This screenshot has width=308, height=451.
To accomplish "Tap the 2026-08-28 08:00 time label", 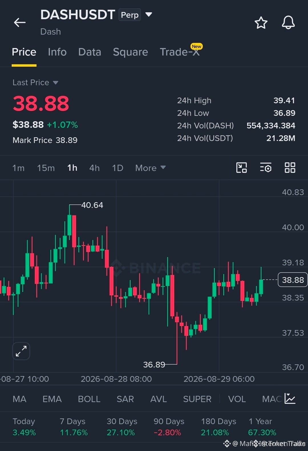I will tap(116, 379).
